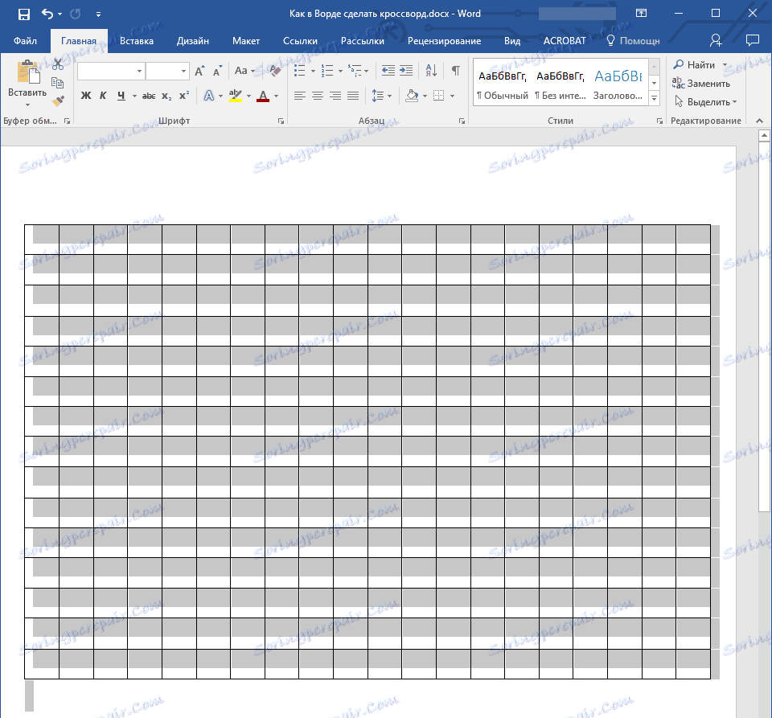
Task: Apply bulleted list
Action: click(x=299, y=71)
